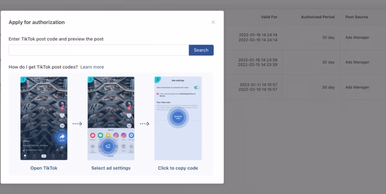Click '30 day' in the 14:24:14 row
Screen dimensions: 386x194
[328, 38]
